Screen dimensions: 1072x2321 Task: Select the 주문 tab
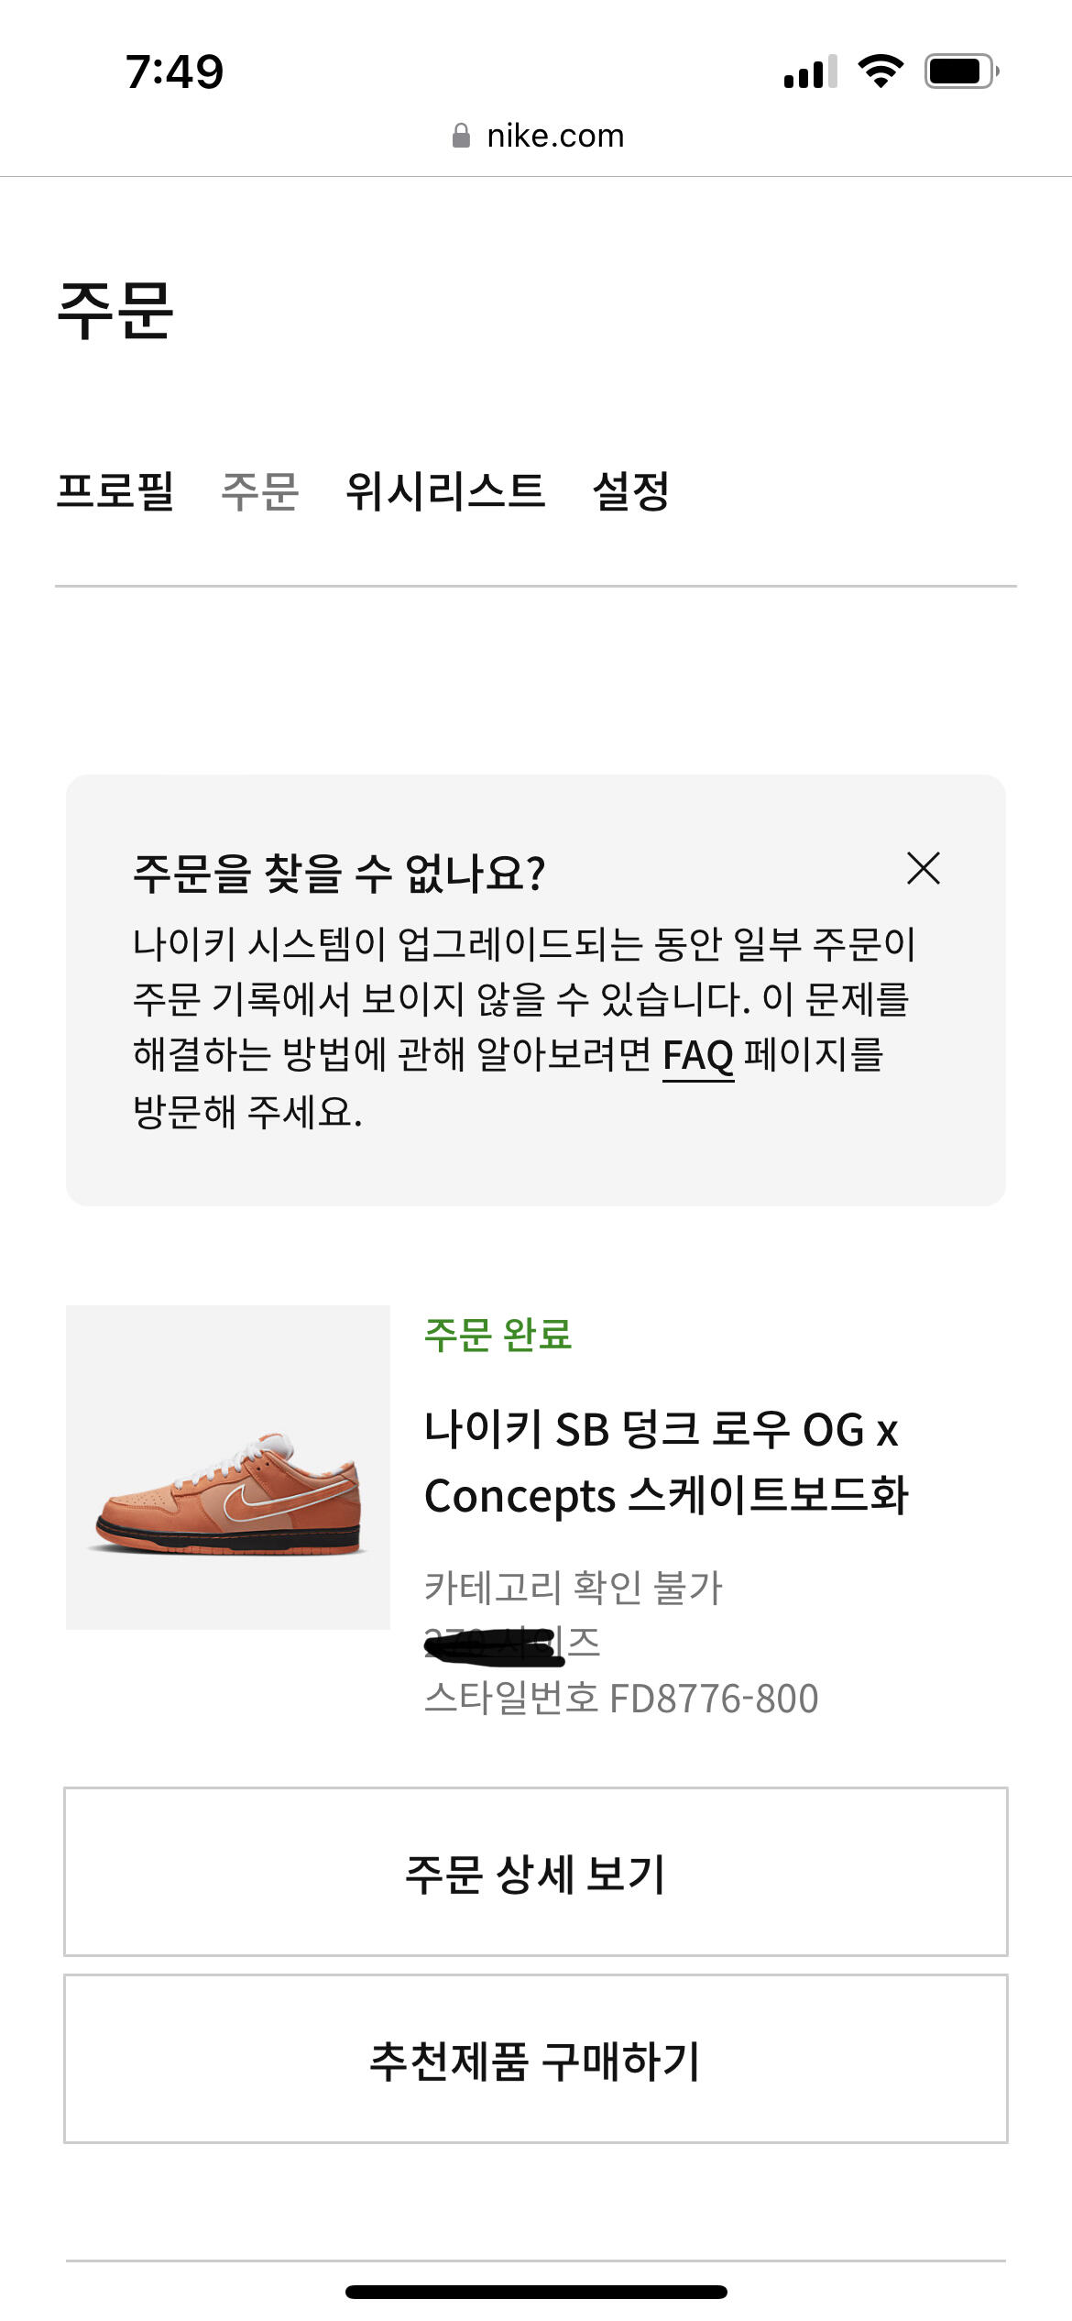tap(260, 490)
